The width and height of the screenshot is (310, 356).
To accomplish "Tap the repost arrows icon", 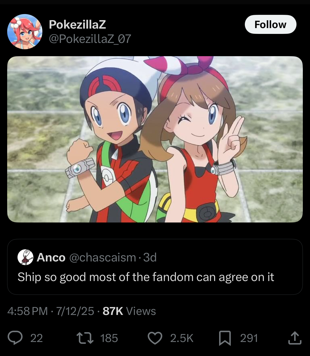I will [x=85, y=338].
